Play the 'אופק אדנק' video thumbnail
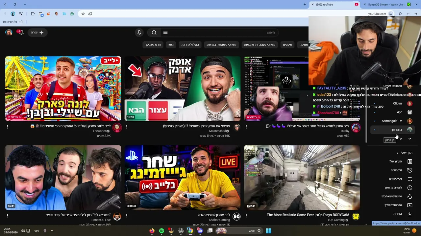The image size is (421, 236). pyautogui.click(x=183, y=88)
